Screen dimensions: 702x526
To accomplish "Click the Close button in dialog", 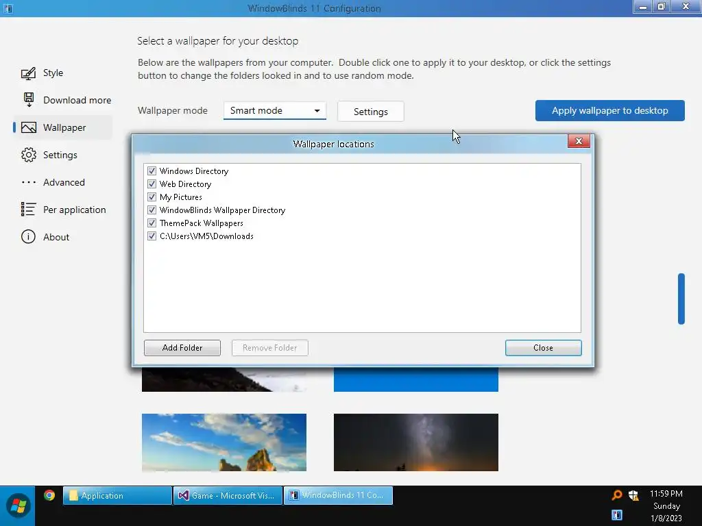I will [543, 347].
